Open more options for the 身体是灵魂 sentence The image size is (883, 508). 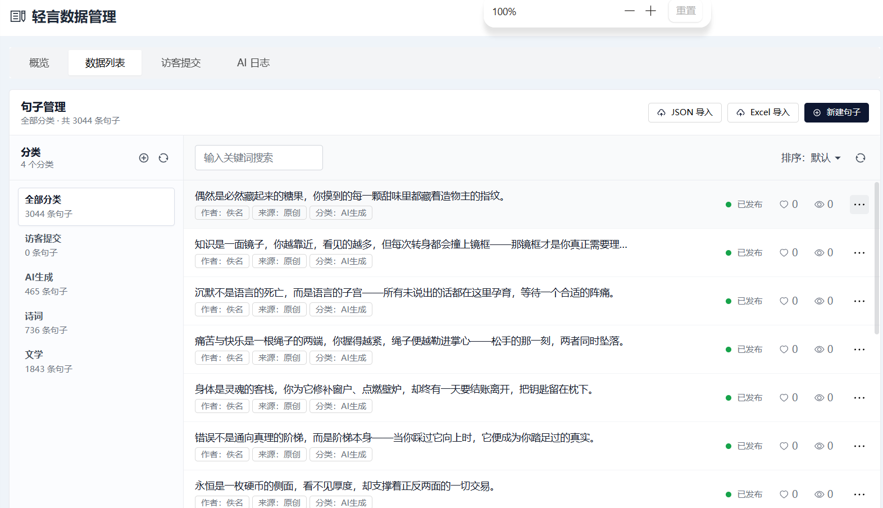point(859,398)
